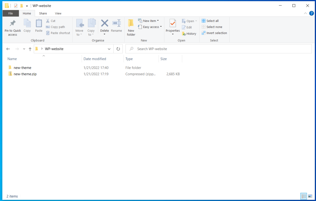
Task: Refresh the folder view
Action: [x=118, y=49]
